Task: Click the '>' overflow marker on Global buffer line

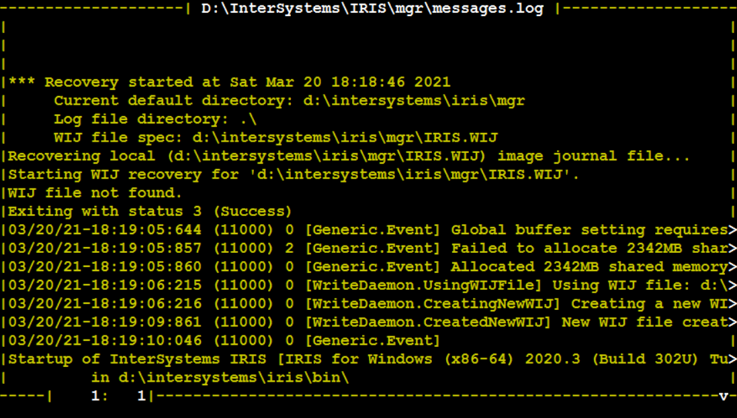Action: coord(732,229)
